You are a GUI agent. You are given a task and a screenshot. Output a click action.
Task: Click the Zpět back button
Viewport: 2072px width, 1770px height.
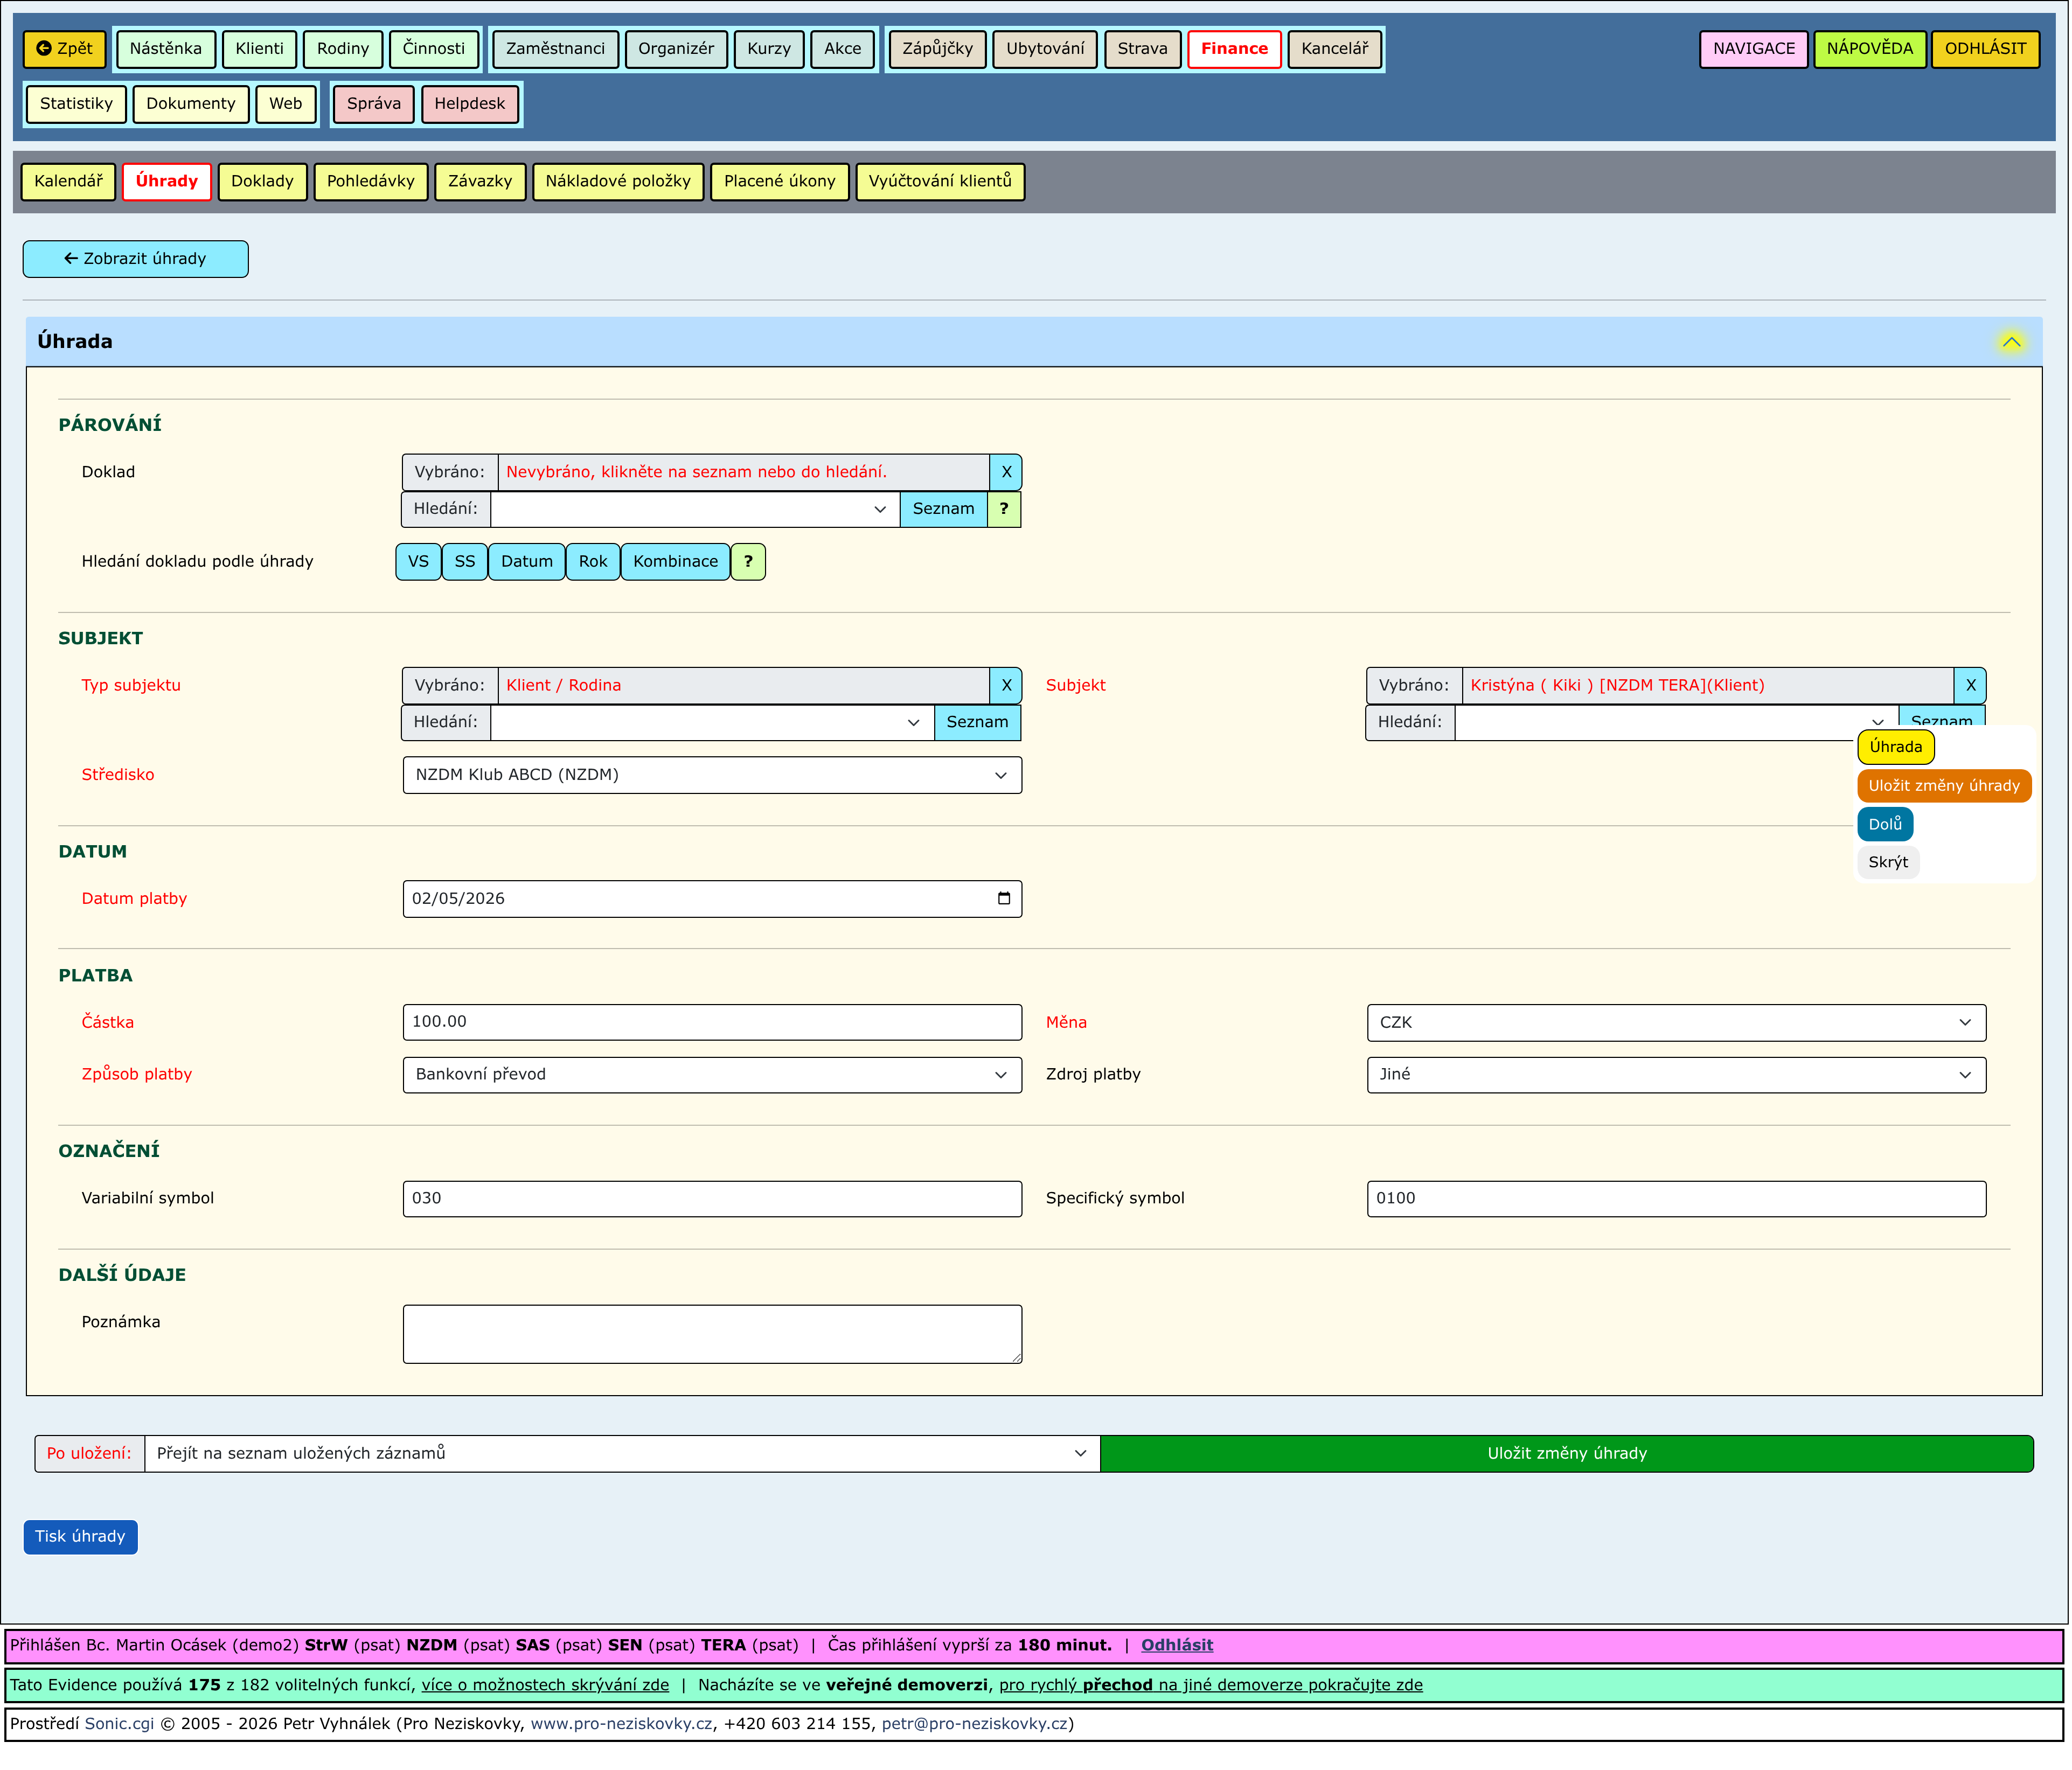[x=64, y=49]
